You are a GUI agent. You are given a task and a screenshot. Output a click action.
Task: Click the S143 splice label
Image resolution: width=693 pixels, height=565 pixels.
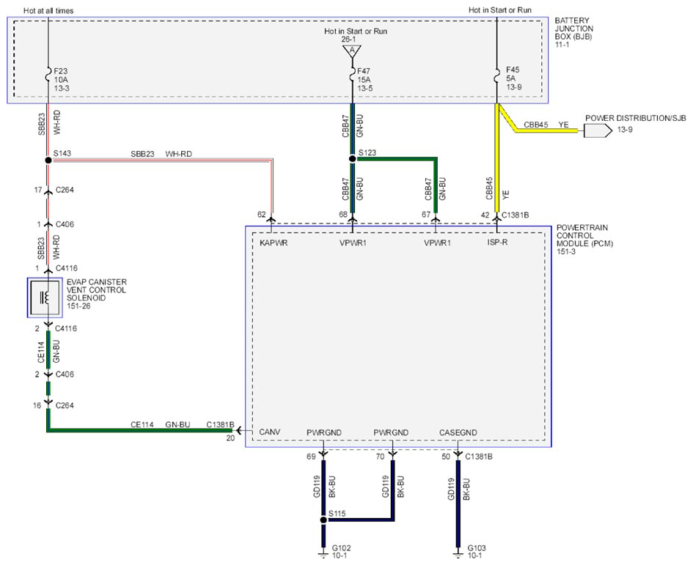pyautogui.click(x=62, y=153)
